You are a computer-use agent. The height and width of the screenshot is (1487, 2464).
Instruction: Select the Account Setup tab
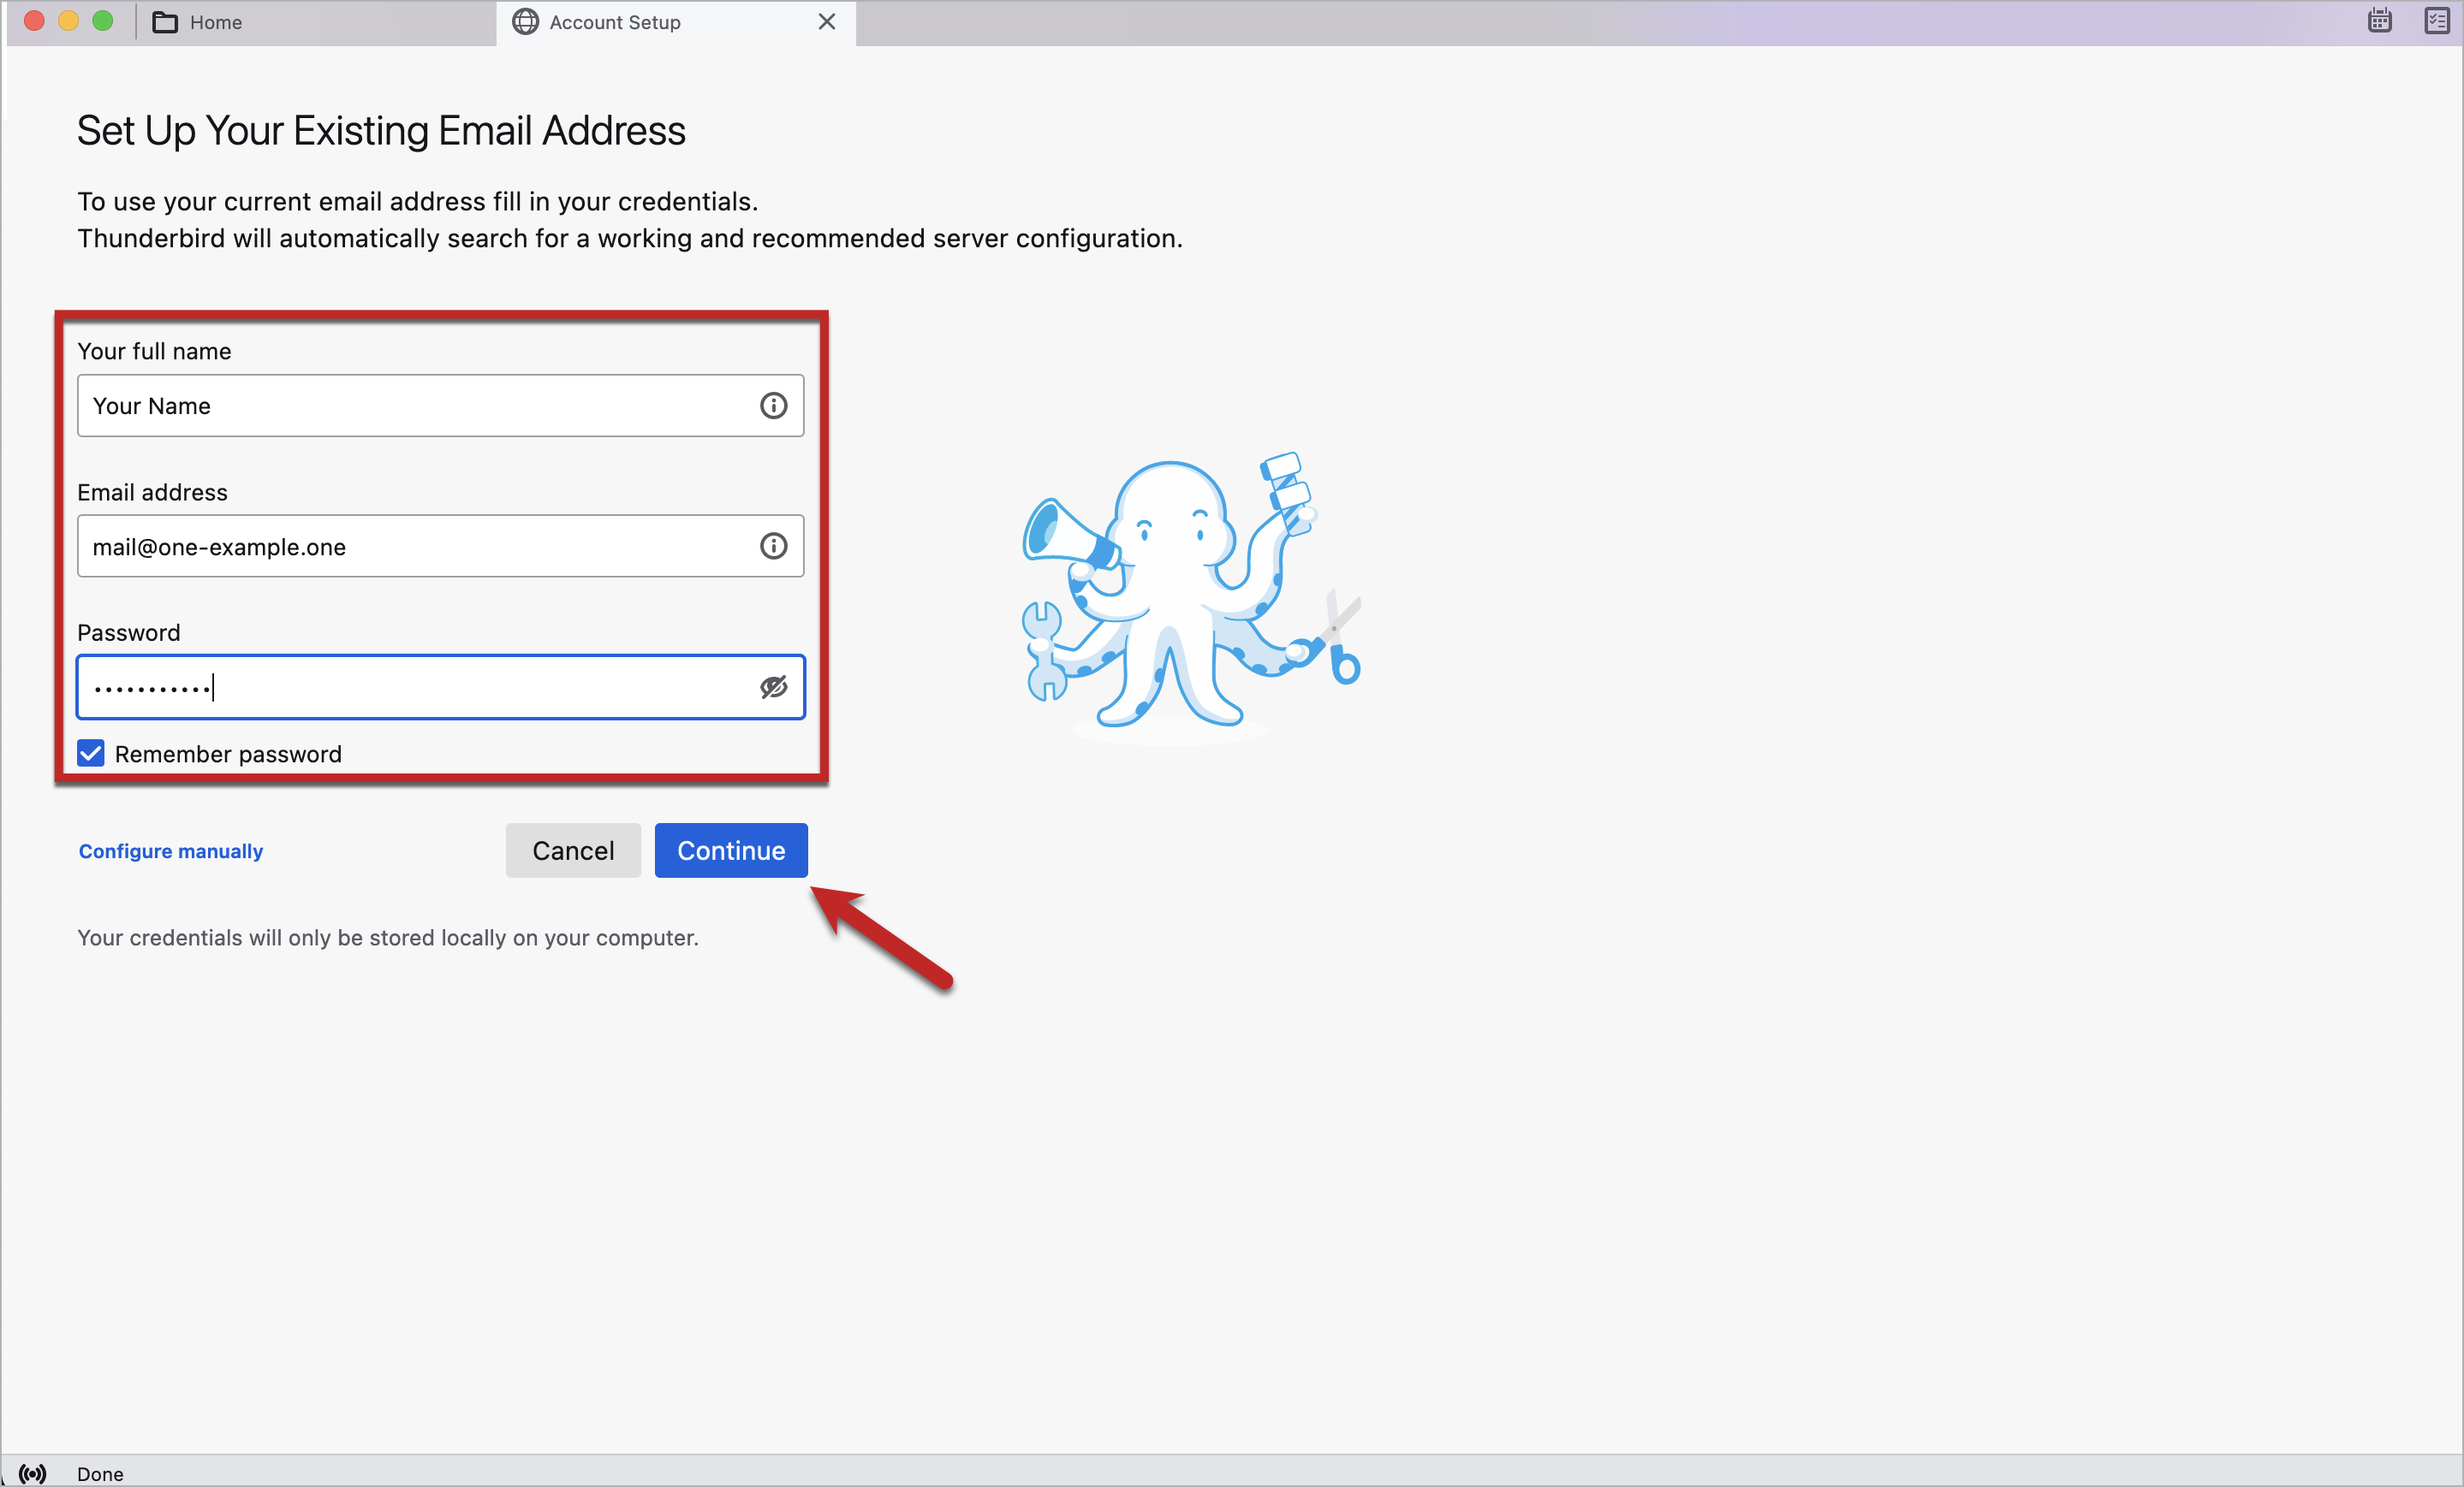(x=614, y=22)
